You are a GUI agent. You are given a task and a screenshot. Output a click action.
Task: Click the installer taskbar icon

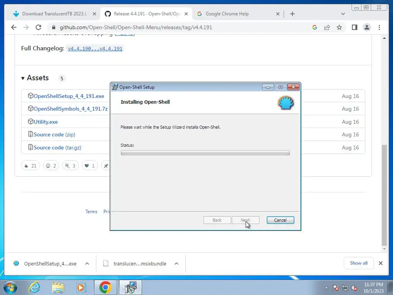[130, 287]
